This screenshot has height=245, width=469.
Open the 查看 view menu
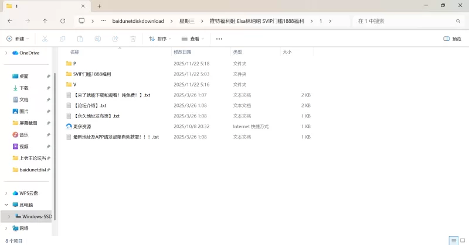[193, 39]
